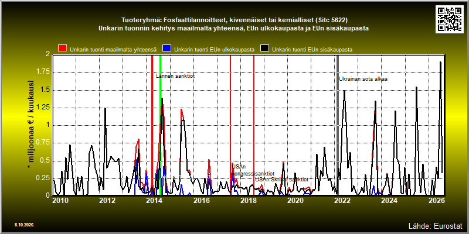Image resolution: width=469 pixels, height=234 pixels.
Task: Click x-axis year label 2012
Action: pyautogui.click(x=107, y=201)
